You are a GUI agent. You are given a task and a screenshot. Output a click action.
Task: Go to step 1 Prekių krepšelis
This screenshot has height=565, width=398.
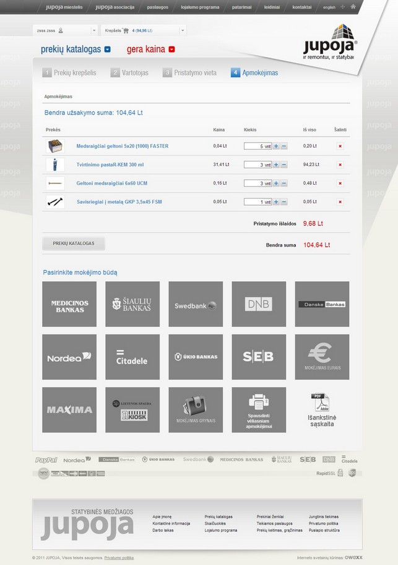click(x=69, y=72)
